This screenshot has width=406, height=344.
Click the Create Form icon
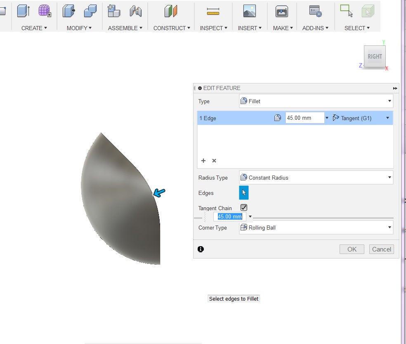pos(45,11)
